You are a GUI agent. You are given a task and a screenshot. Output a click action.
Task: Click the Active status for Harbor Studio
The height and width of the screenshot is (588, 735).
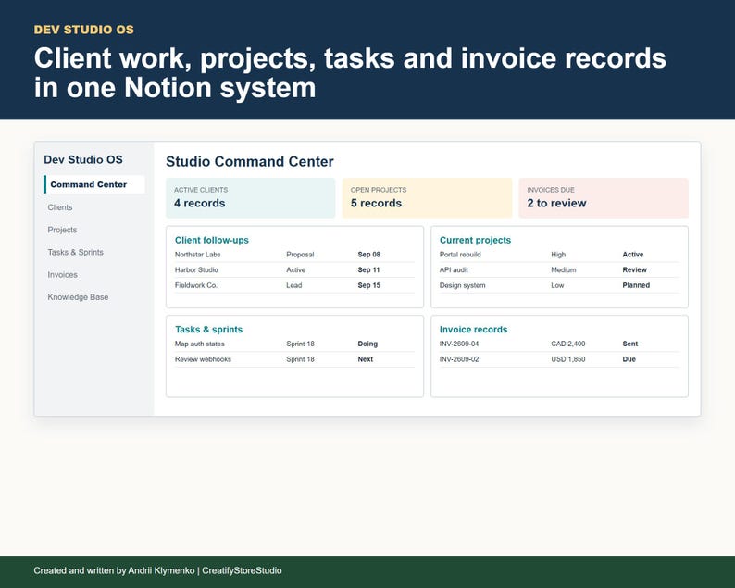click(296, 270)
